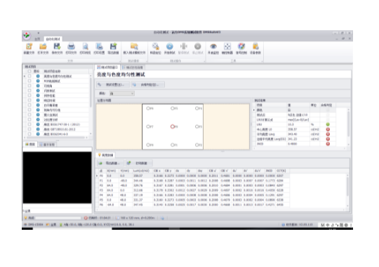Load a test template file via folder-search icon
Screen dimensions: 379x267
(x=134, y=46)
